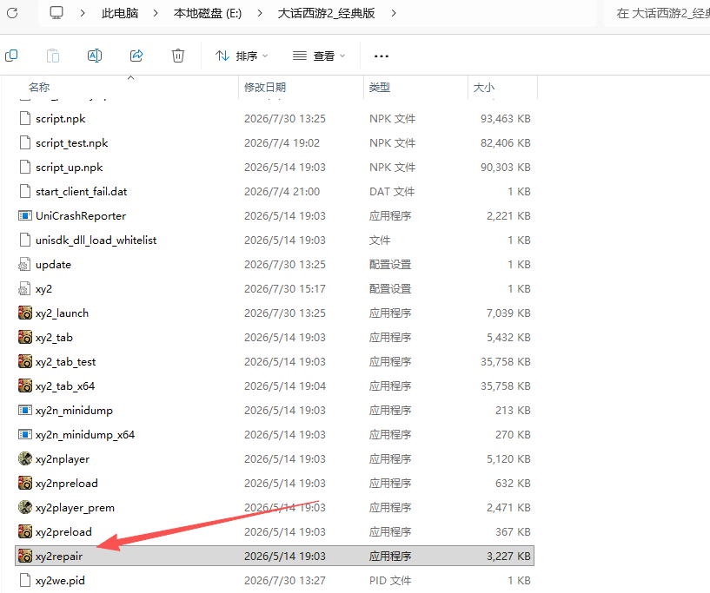This screenshot has width=710, height=593.
Task: Select xy2repair application icon
Action: [25, 556]
